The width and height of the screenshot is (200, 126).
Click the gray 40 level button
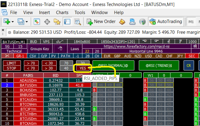pos(66,68)
